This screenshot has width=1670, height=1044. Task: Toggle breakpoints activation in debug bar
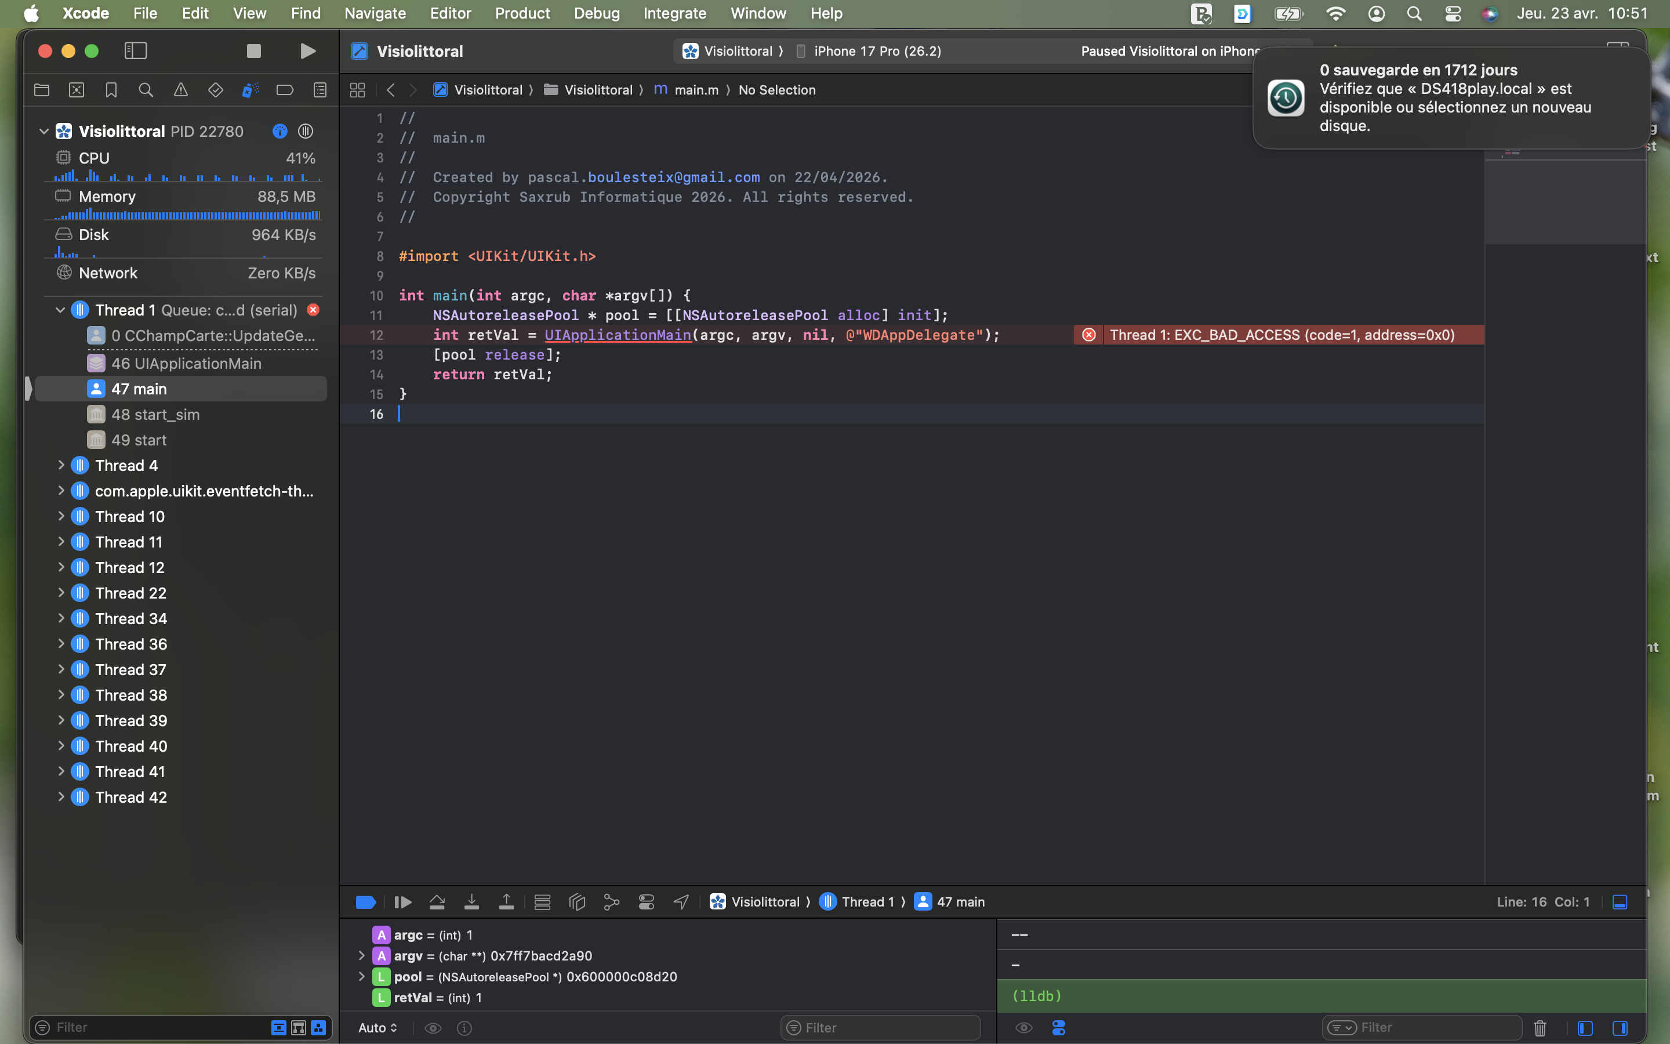[x=365, y=902]
